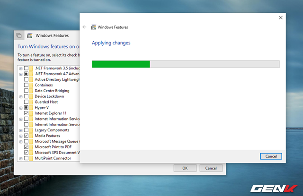The height and width of the screenshot is (196, 303).
Task: Go back with the arrow in Windows Features
Action: tap(84, 27)
